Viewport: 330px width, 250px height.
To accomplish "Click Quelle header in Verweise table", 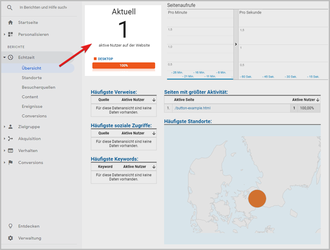I will (104, 100).
